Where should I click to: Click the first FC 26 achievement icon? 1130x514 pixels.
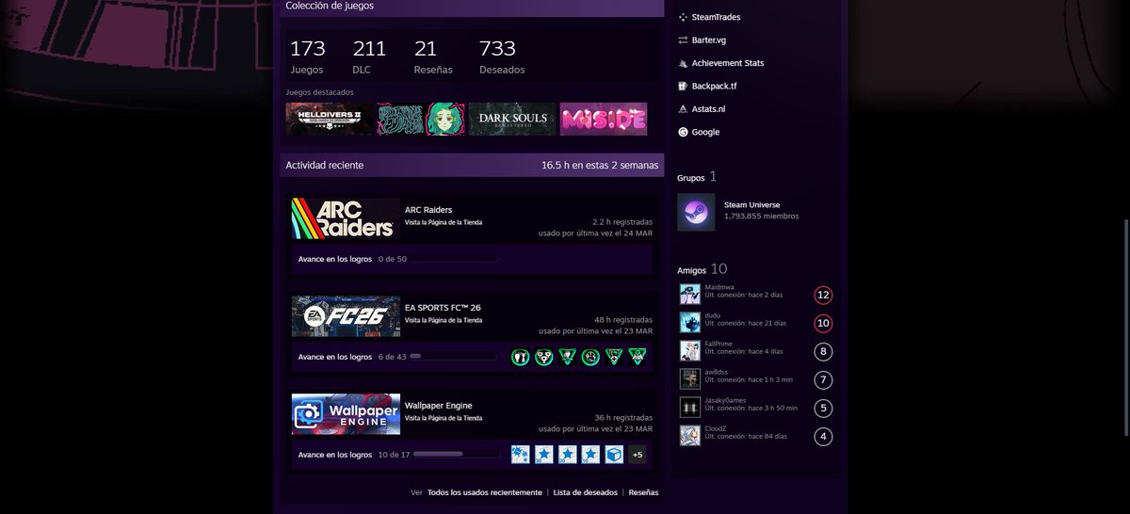(x=520, y=357)
